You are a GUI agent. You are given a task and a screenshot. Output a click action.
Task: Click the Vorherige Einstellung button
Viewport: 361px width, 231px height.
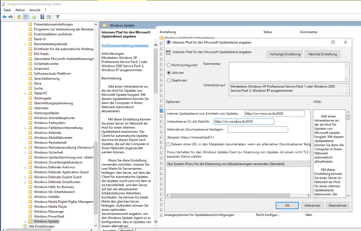click(285, 54)
